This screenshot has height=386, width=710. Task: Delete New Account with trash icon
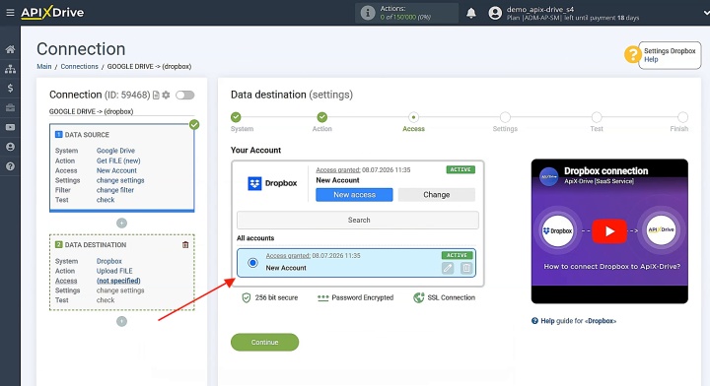tap(465, 269)
